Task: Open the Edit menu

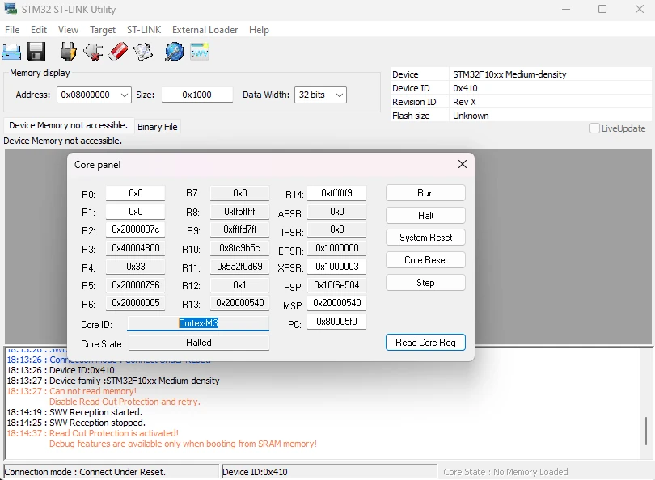Action: click(39, 30)
